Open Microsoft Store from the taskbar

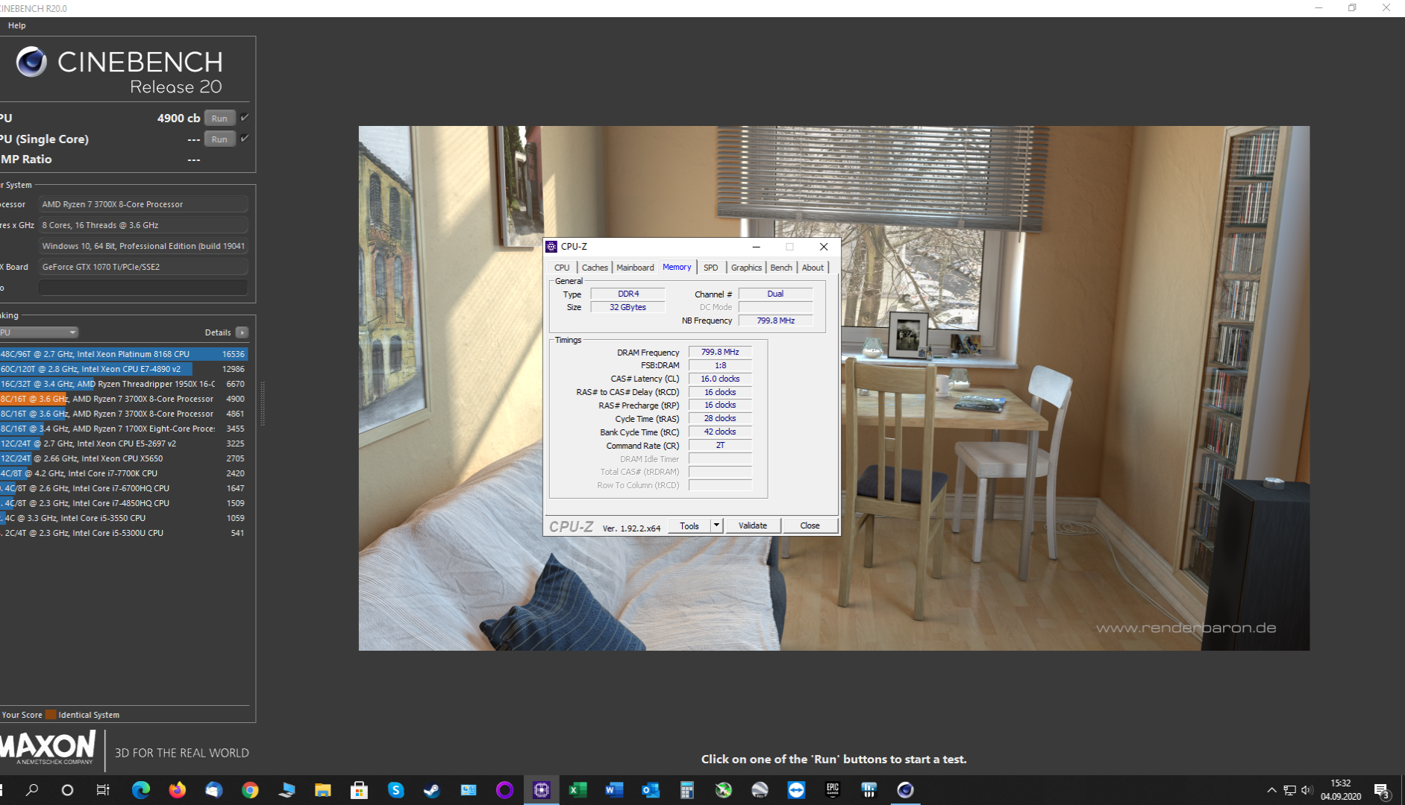tap(359, 790)
